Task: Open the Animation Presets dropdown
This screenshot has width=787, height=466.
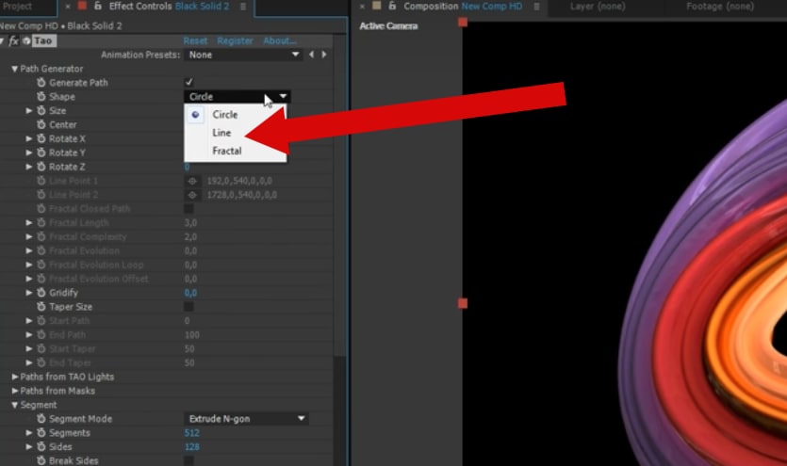Action: (243, 55)
